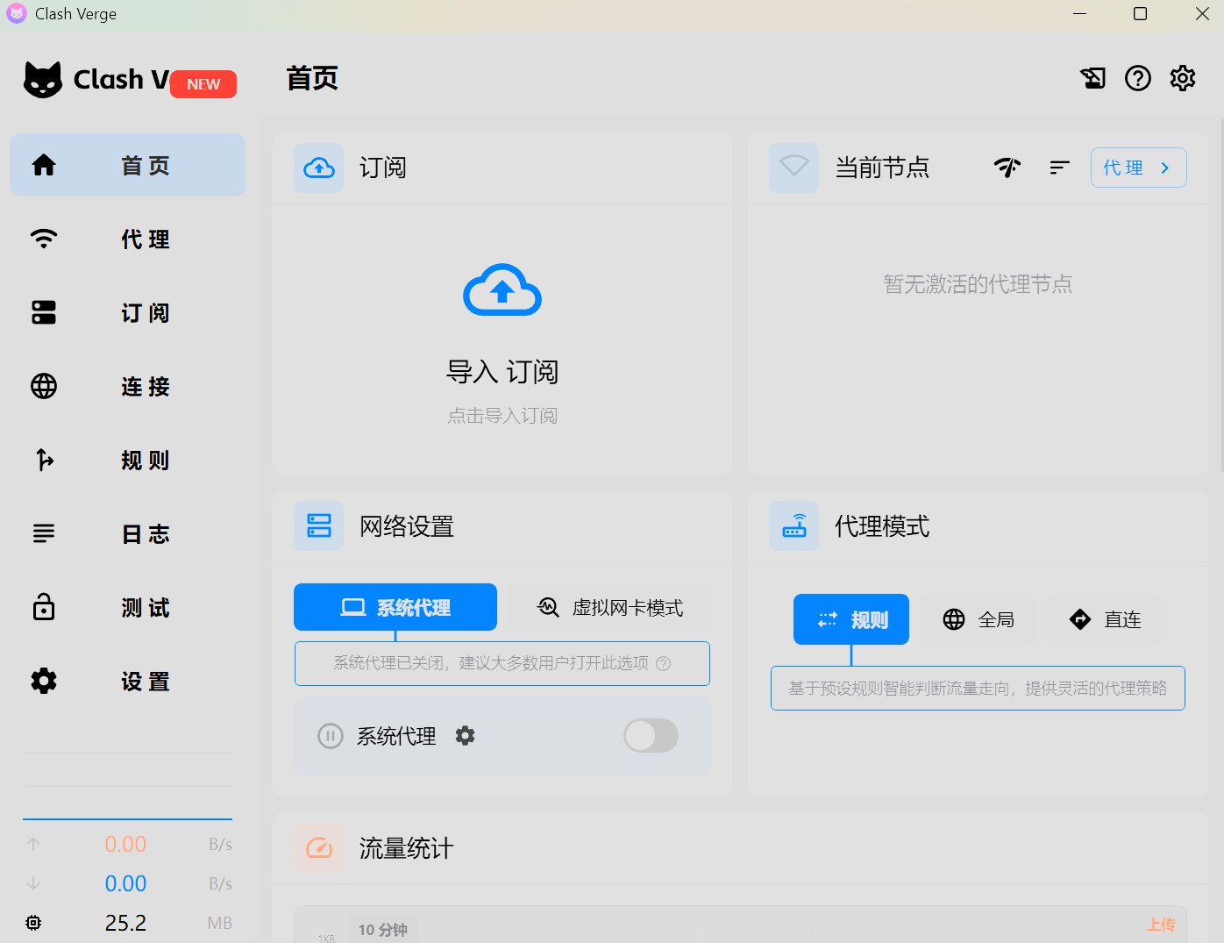Image resolution: width=1224 pixels, height=943 pixels.
Task: Open the 首页 home sidebar item
Action: pos(127,165)
